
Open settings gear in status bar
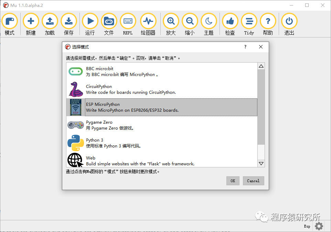click(x=319, y=226)
